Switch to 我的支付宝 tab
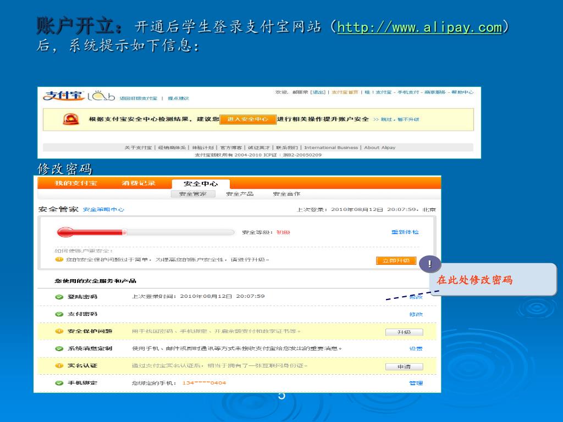 [76, 183]
